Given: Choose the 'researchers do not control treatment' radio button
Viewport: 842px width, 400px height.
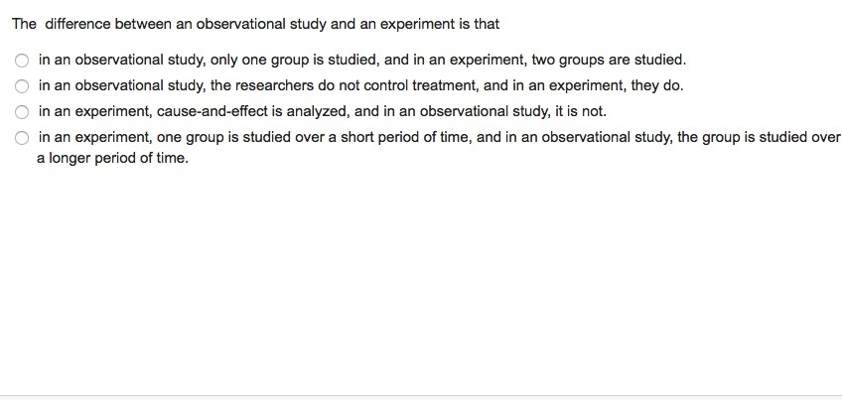Looking at the screenshot, I should tap(22, 86).
